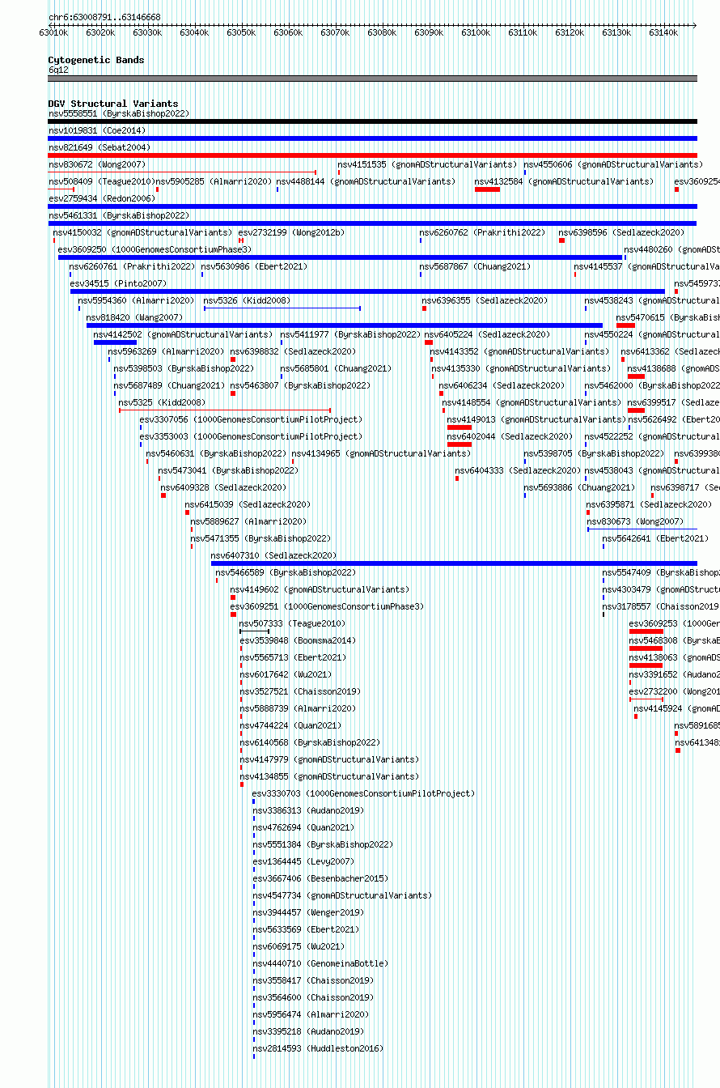Select the nsv5326 (Kidd2008) span glyph
The height and width of the screenshot is (1088, 720).
point(282,308)
